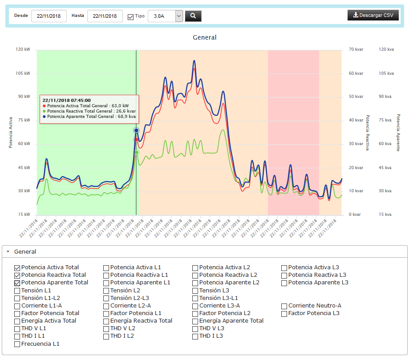Click the Desde date input field

(49, 16)
